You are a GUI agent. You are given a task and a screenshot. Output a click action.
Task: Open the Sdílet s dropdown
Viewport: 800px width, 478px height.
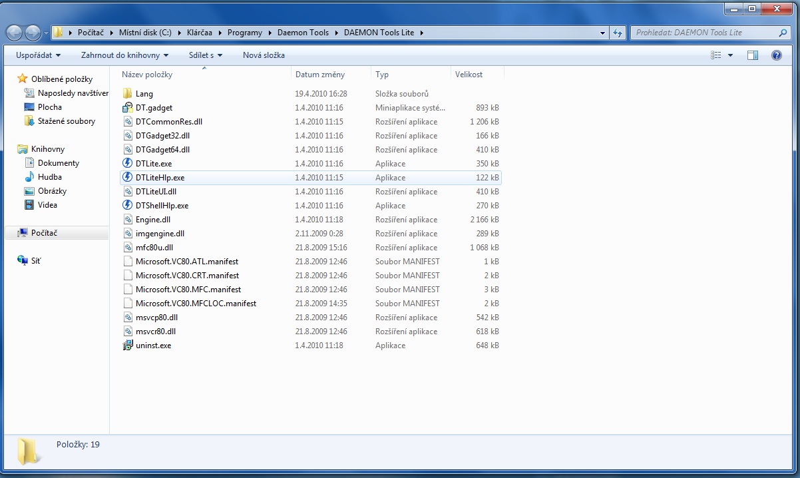205,55
